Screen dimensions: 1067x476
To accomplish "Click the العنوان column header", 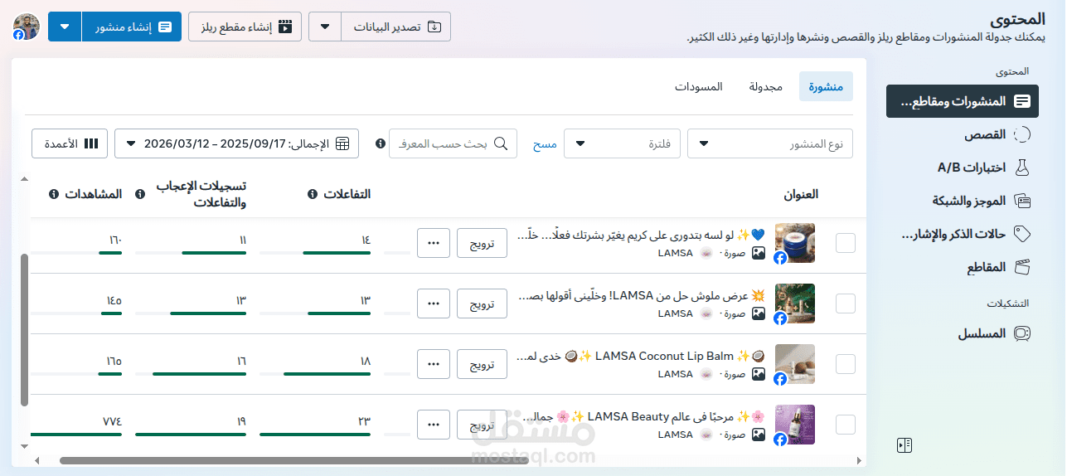I will 802,194.
